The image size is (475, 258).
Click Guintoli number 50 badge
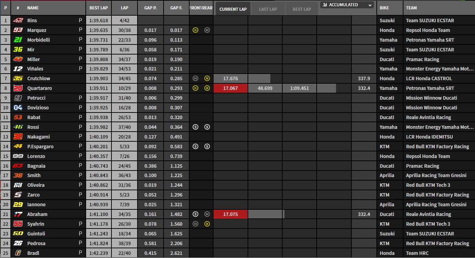18,234
